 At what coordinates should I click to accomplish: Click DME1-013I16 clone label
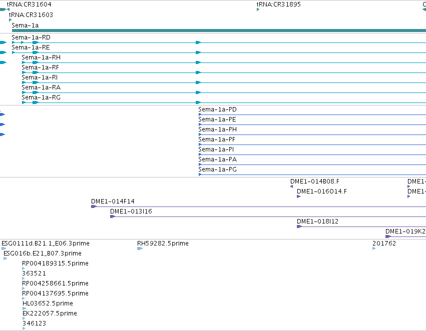(x=131, y=211)
